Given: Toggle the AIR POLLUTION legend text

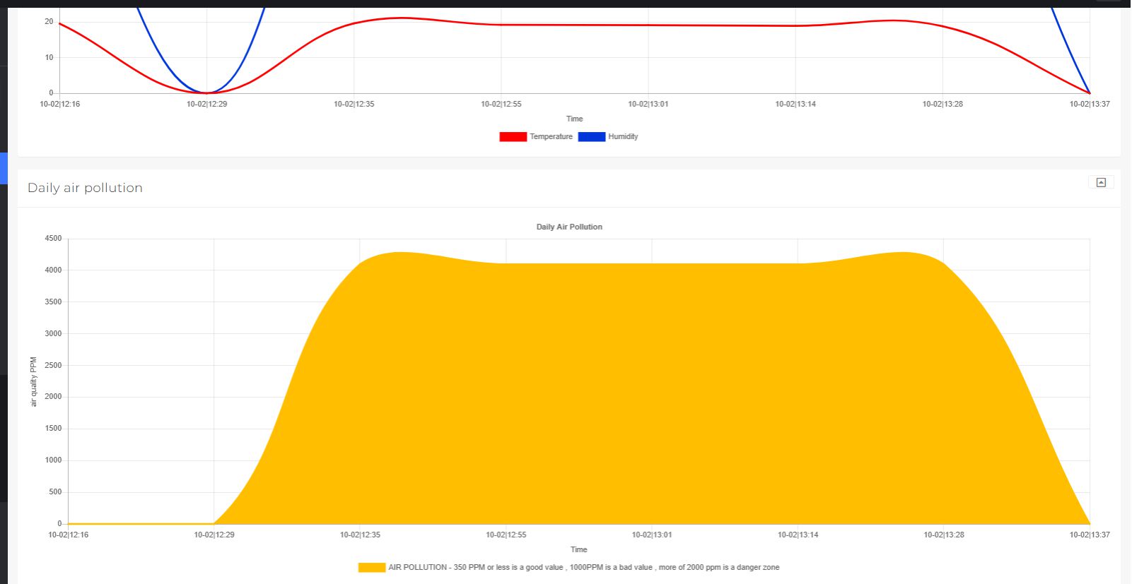Looking at the screenshot, I should 583,568.
